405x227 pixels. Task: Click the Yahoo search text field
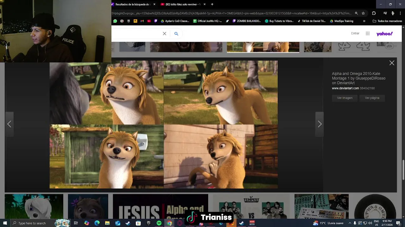point(136,34)
